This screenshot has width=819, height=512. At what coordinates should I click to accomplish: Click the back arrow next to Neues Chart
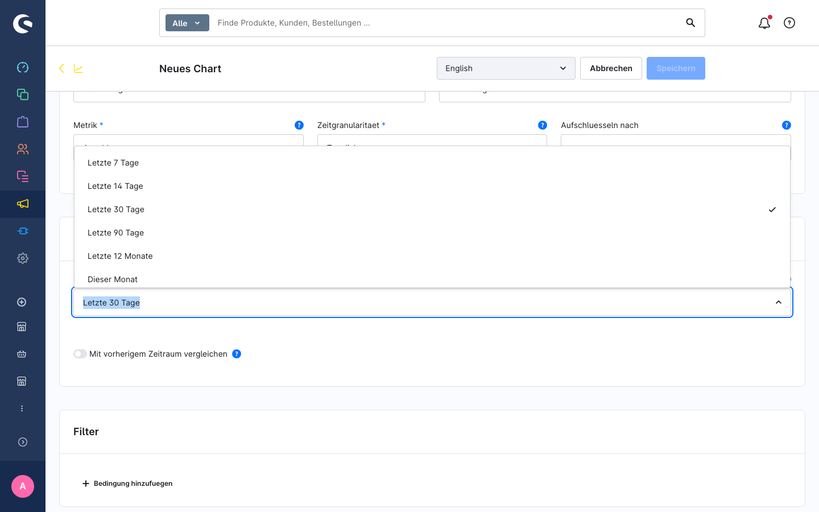61,68
